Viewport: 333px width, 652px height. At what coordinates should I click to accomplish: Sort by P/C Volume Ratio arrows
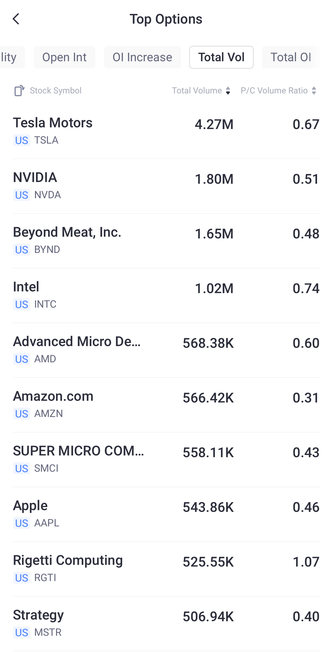pos(314,91)
